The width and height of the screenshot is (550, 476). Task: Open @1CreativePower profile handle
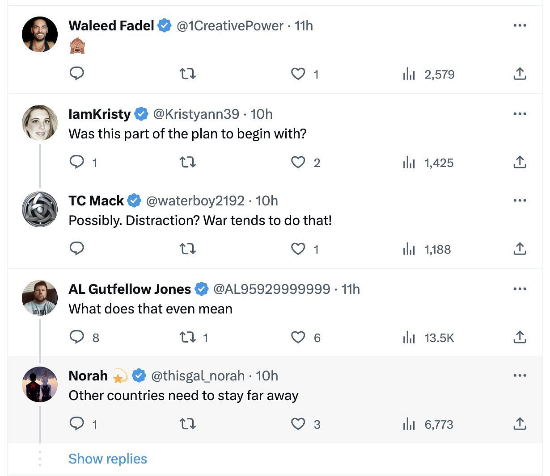click(x=230, y=26)
